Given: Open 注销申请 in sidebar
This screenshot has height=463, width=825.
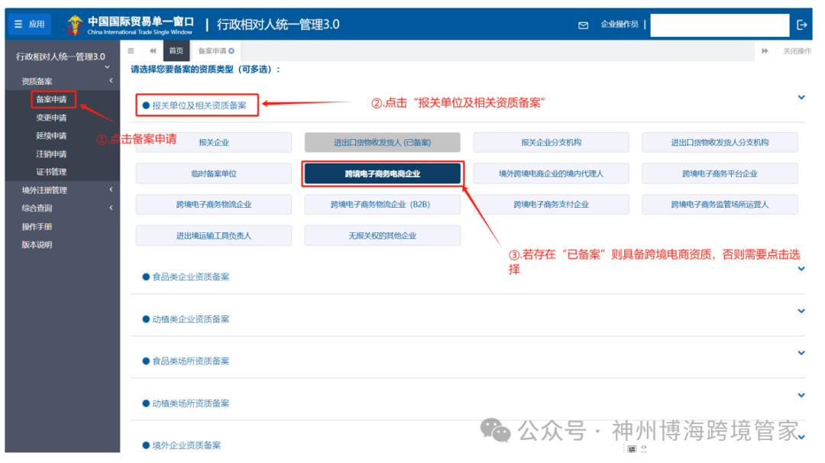Looking at the screenshot, I should [52, 154].
